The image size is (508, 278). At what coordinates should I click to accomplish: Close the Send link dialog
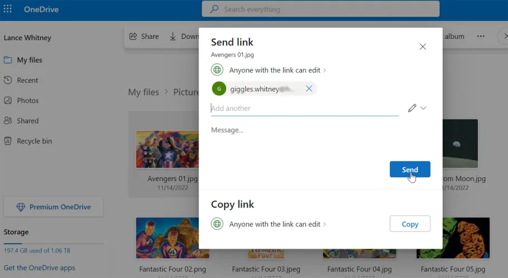[x=423, y=47]
